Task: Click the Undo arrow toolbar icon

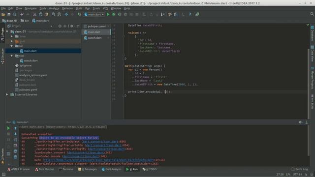Action: (x=22, y=14)
